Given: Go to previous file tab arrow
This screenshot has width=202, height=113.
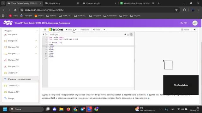Looking at the screenshot, I should 44,34.
